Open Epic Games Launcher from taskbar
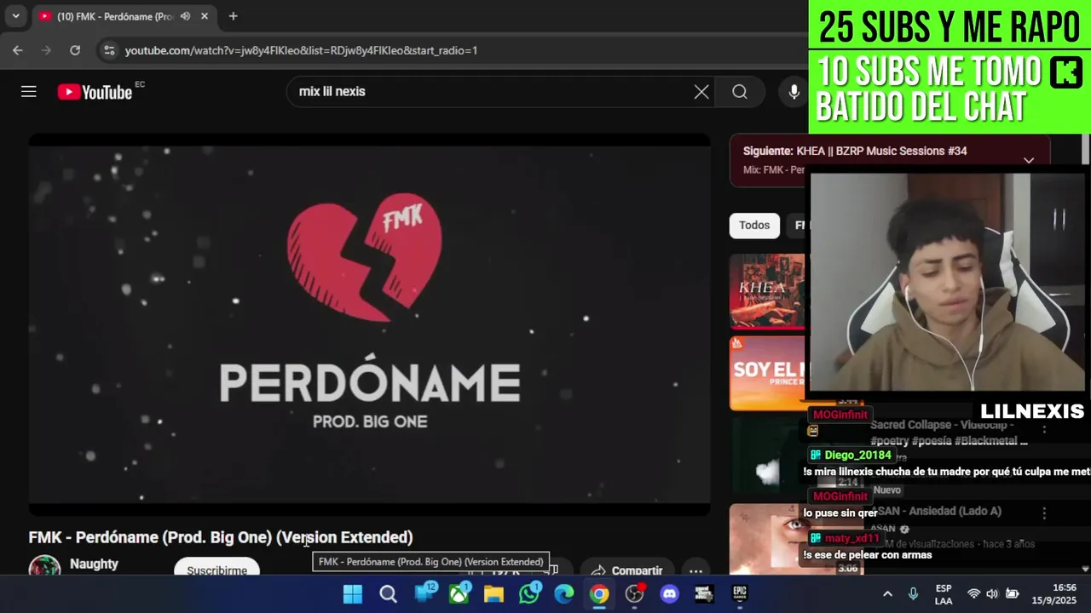Screen dimensions: 1091x613 pos(740,593)
